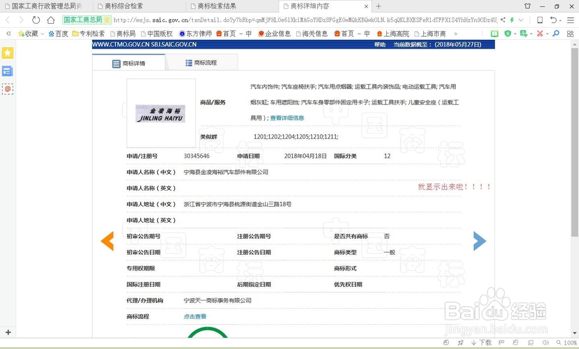Click the scrollbar down arrow
The image size is (579, 349).
click(574, 333)
